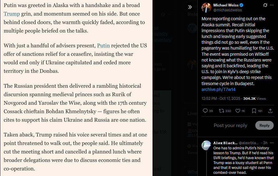Open Michael Weiss profile avatar
The image size is (278, 176).
click(207, 8)
